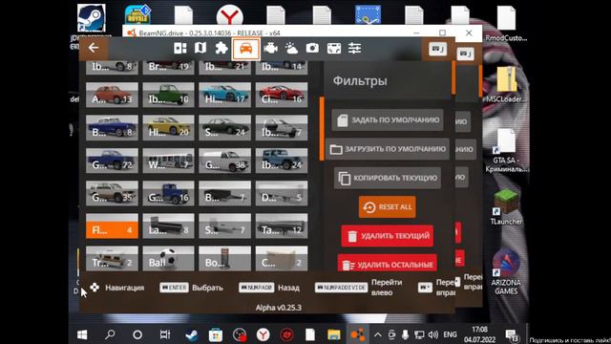The image size is (611, 344).
Task: Open the environment weather icon
Action: 291,48
